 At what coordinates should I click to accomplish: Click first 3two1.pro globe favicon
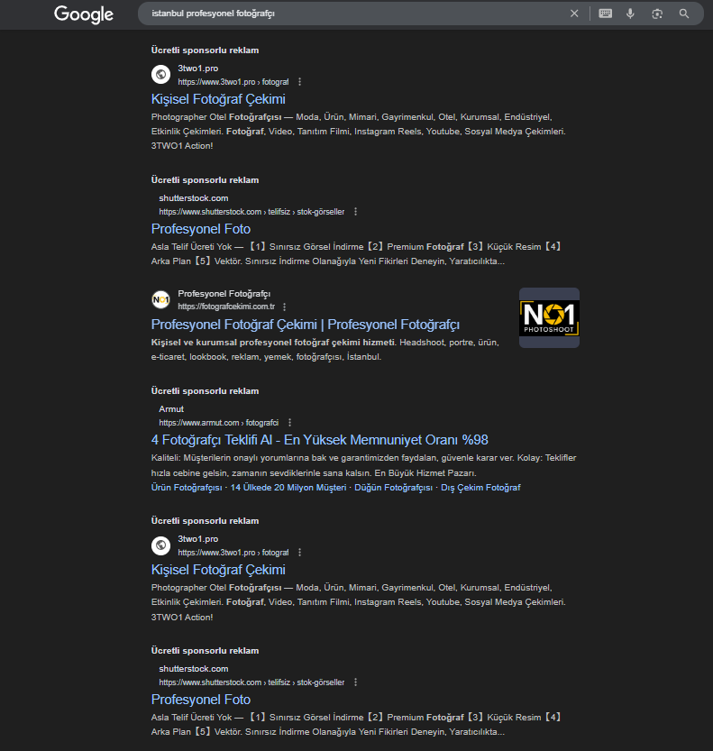pos(160,74)
